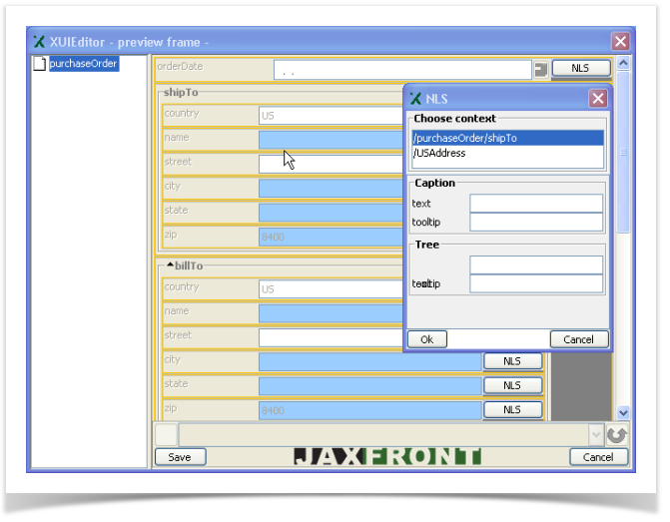This screenshot has width=670, height=522.
Task: Close the NLS dialog with X button
Action: [x=597, y=98]
